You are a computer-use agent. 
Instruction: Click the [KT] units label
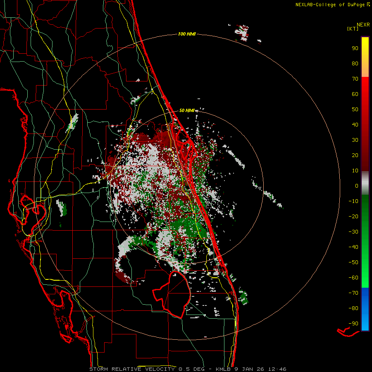point(353,29)
